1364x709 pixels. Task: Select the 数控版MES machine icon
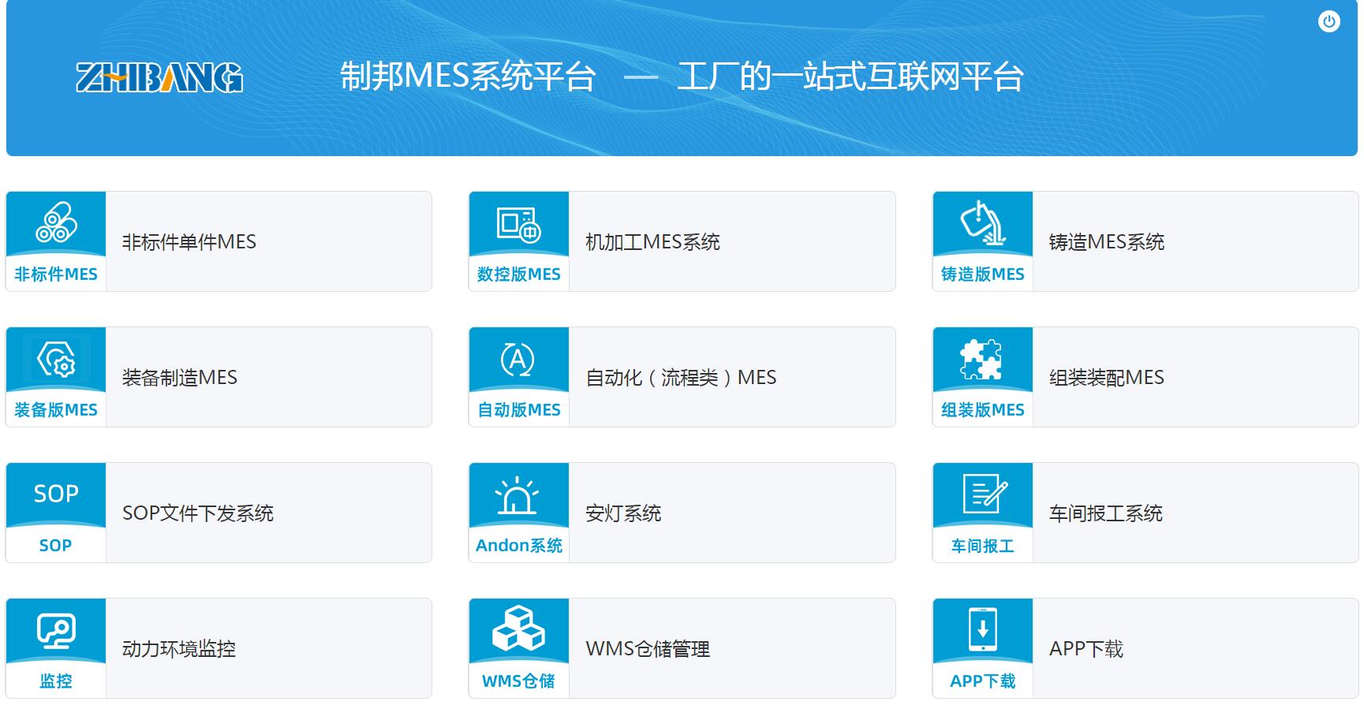pyautogui.click(x=518, y=223)
